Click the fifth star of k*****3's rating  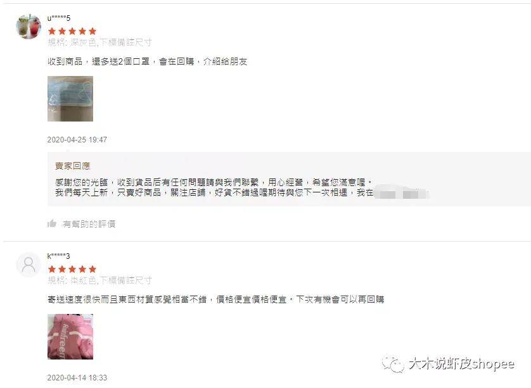(x=93, y=269)
